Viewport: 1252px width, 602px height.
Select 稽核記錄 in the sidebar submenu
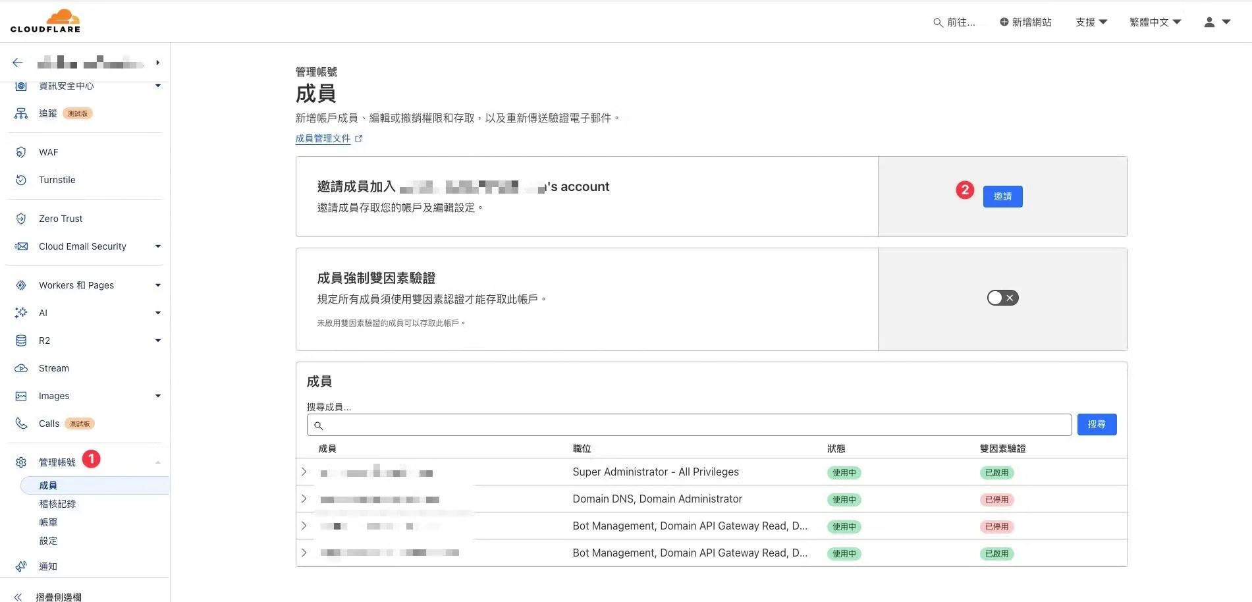57,504
